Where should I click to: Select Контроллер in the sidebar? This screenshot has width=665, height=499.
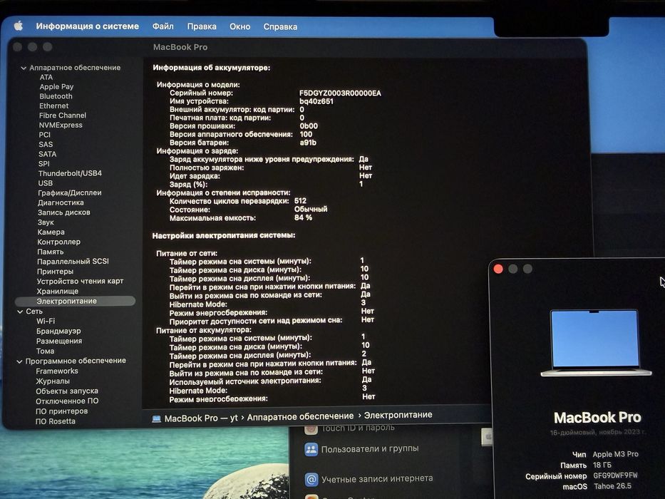click(58, 242)
